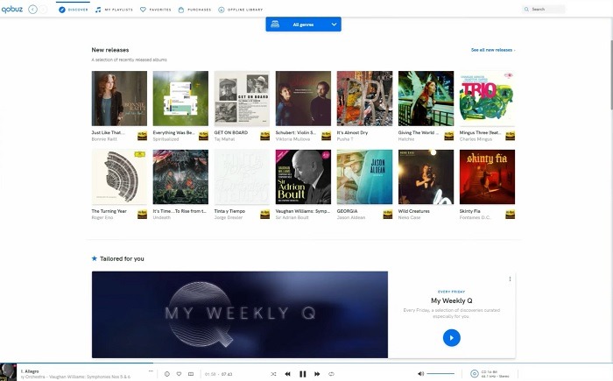The image size is (613, 381).
Task: Toggle shuffle playback
Action: coord(273,374)
